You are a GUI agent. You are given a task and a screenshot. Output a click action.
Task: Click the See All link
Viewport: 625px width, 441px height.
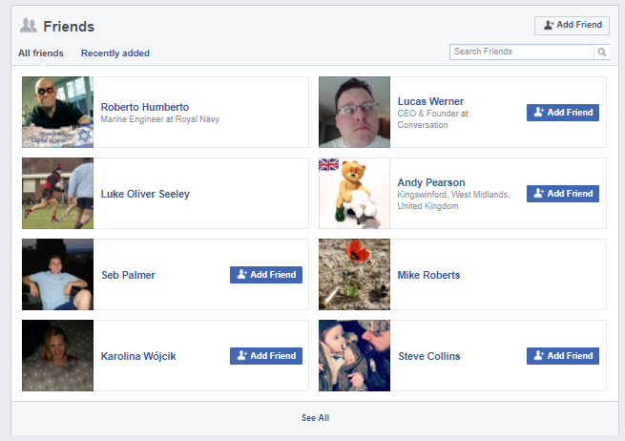315,418
